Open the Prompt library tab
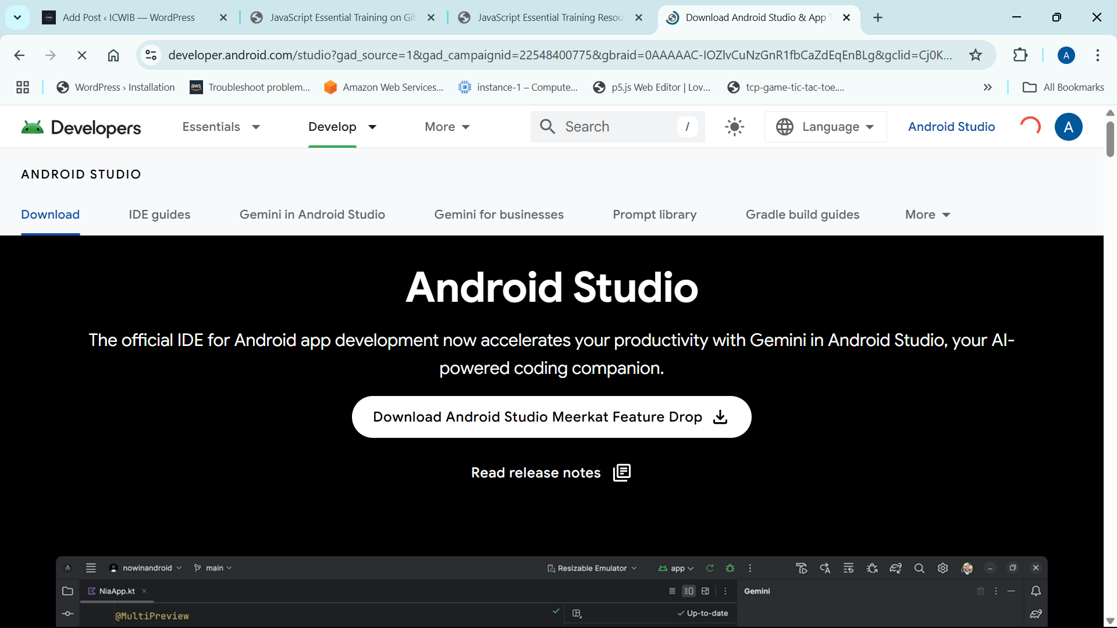This screenshot has height=628, width=1117. click(654, 215)
